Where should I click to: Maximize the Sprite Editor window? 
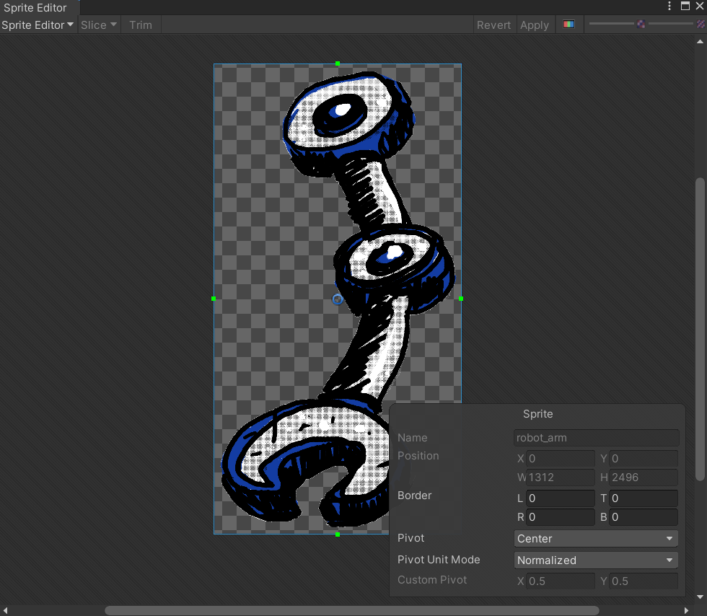click(x=685, y=6)
